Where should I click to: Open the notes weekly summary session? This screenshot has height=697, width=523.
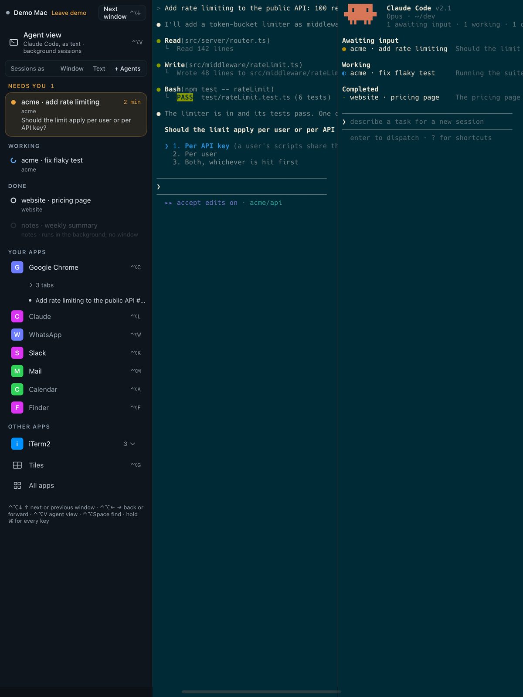(x=76, y=230)
